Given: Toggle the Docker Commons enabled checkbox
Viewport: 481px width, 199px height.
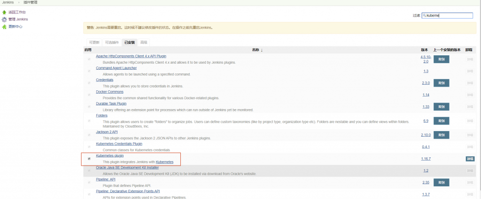Looking at the screenshot, I should click(89, 95).
